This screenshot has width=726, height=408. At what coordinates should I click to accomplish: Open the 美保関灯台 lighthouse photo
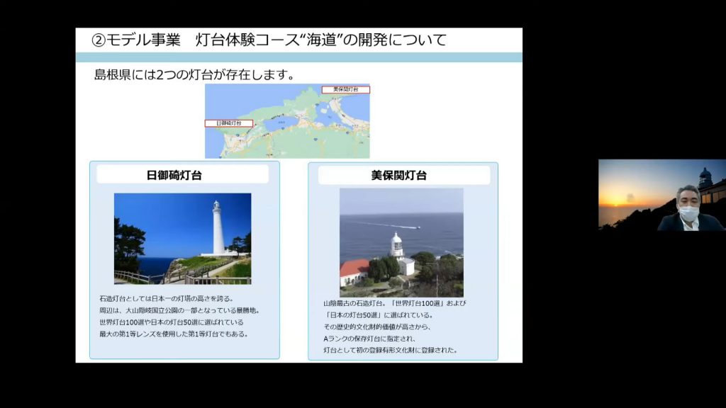[x=401, y=242]
